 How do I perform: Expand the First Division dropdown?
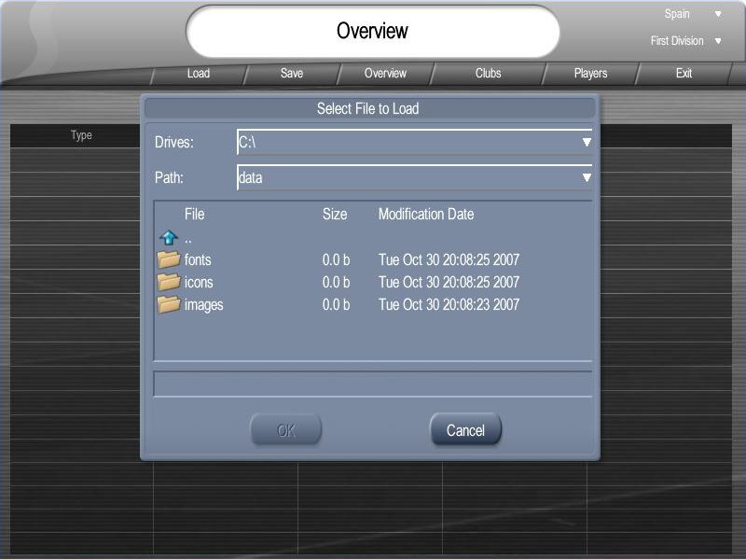pyautogui.click(x=718, y=41)
